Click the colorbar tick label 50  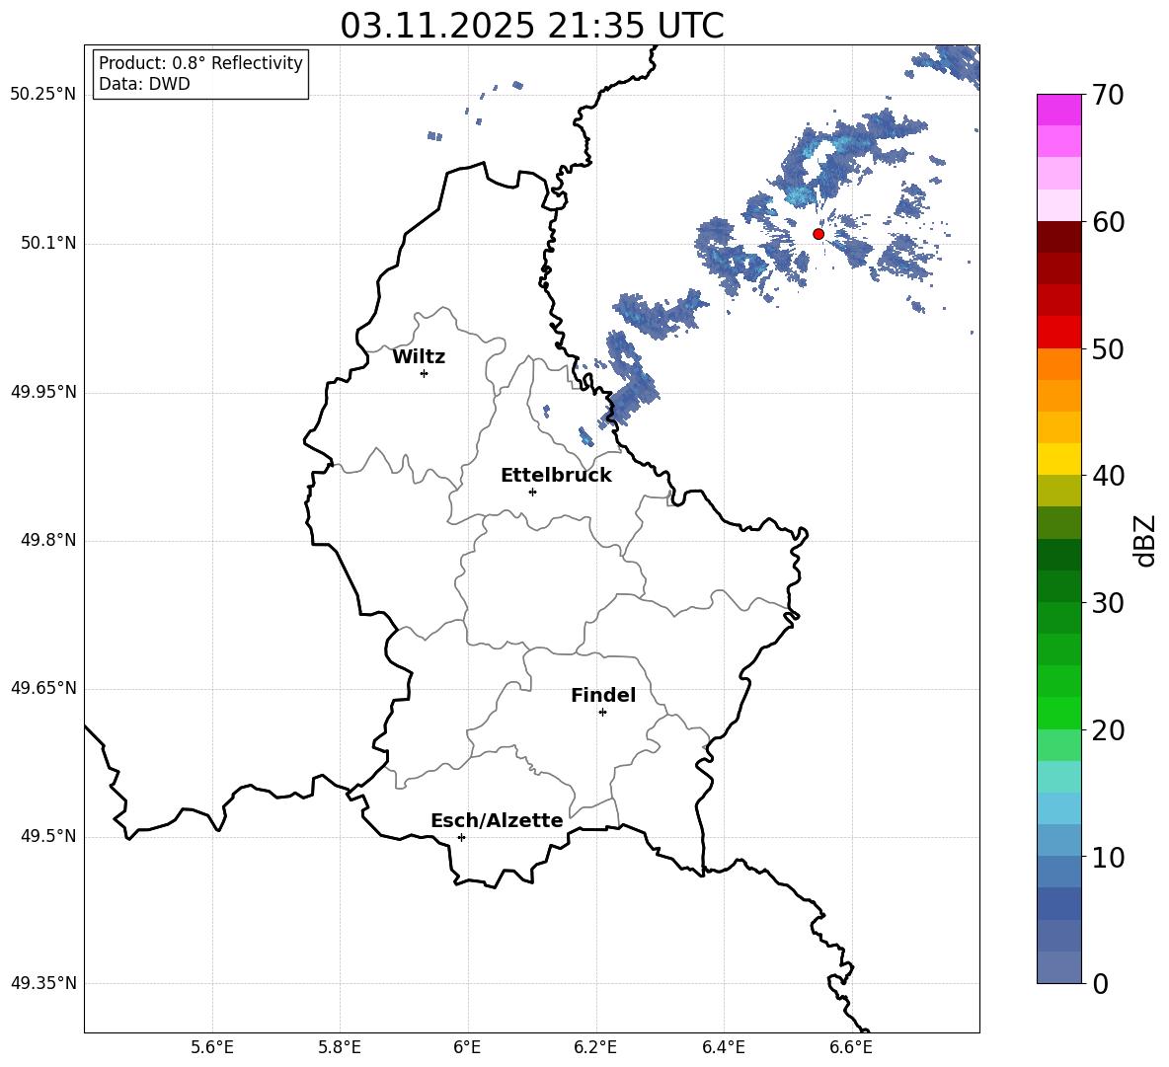point(1108,349)
